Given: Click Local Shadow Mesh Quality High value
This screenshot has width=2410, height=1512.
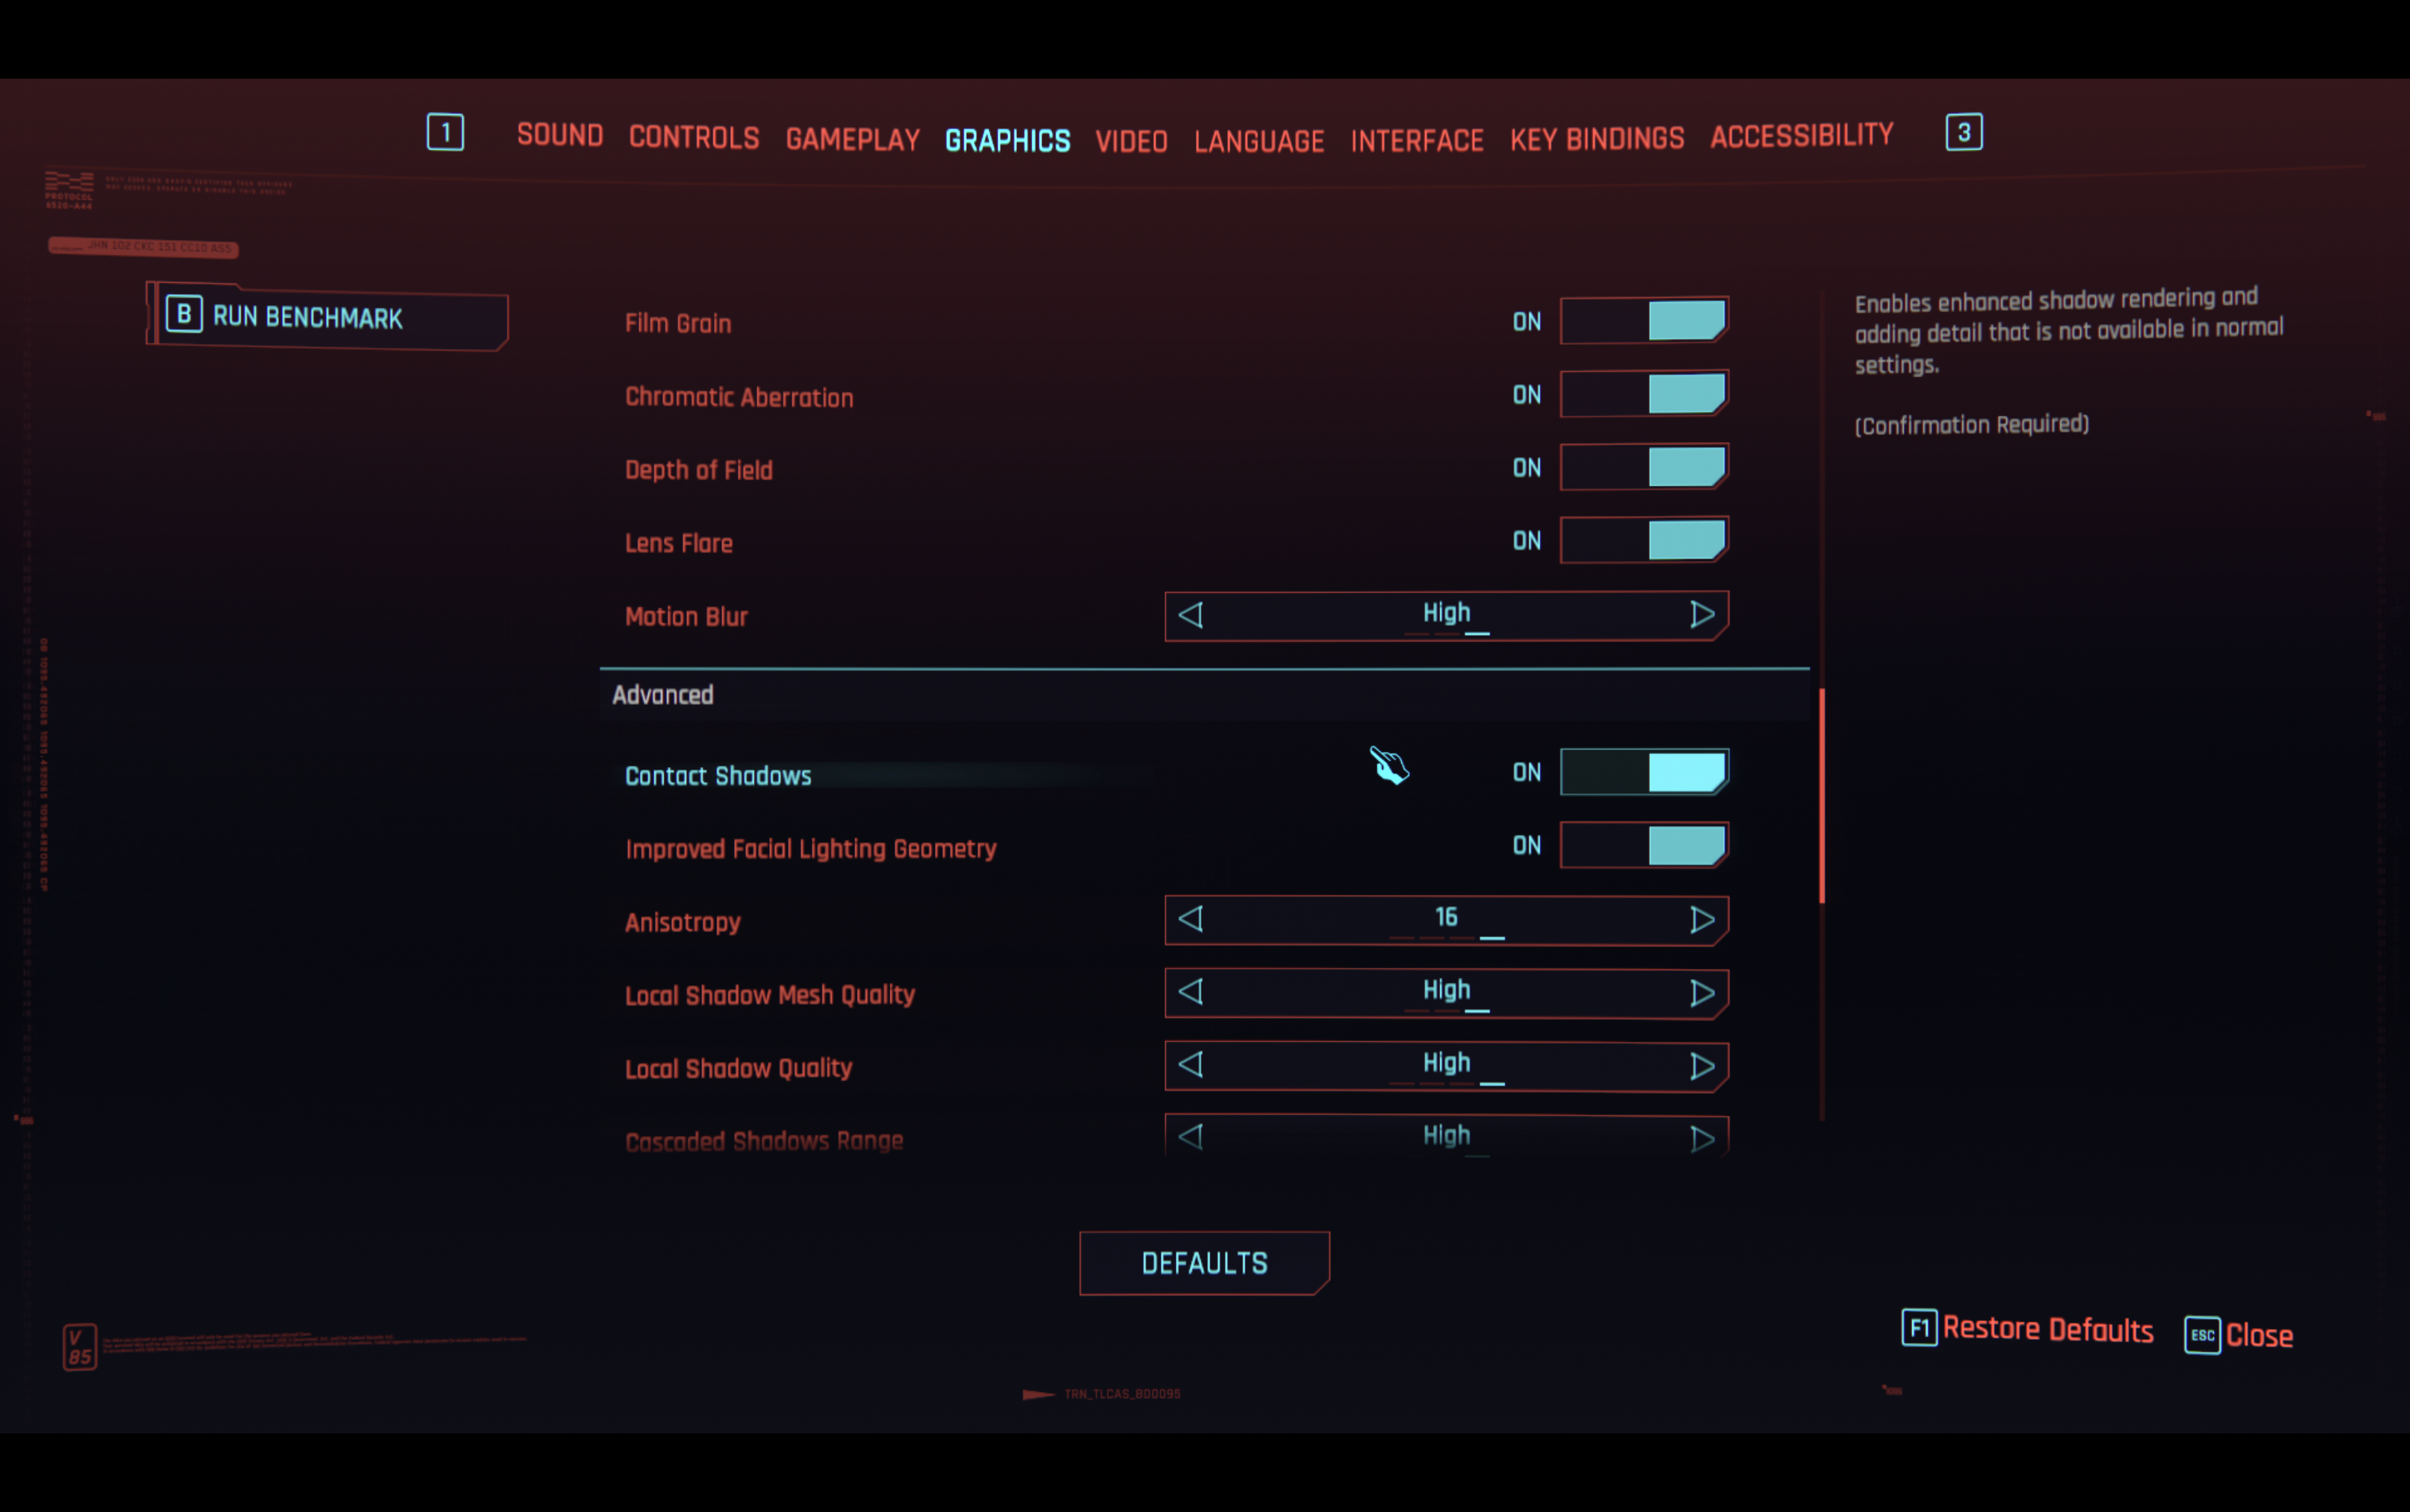Looking at the screenshot, I should (x=1446, y=989).
